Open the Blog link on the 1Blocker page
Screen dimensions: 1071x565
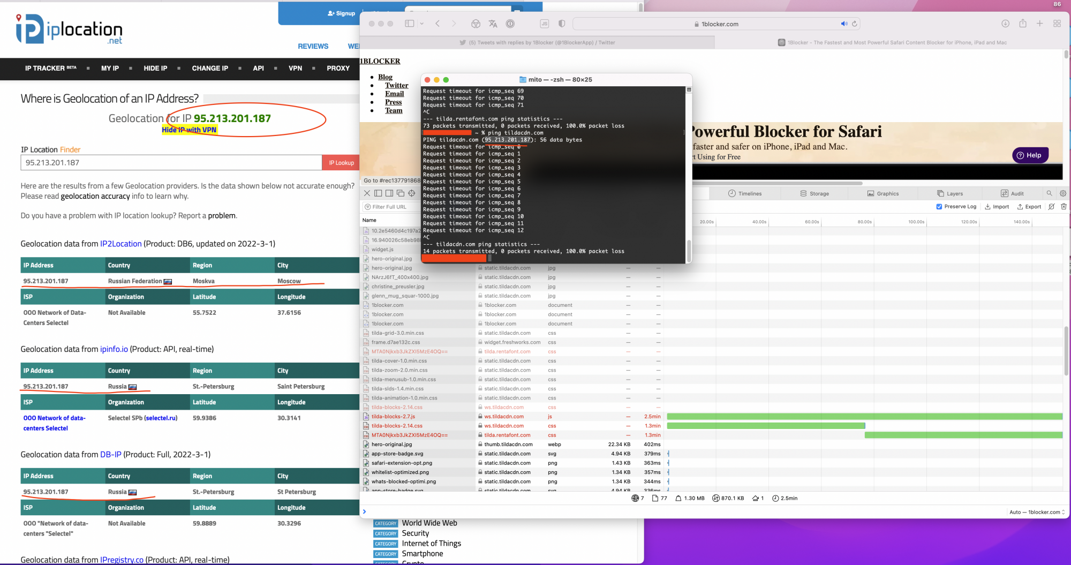pos(385,77)
